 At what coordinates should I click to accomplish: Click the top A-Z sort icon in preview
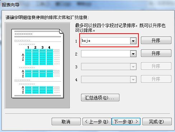23,57
